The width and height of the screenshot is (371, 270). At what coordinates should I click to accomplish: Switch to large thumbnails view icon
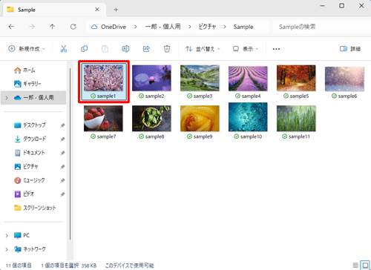point(365,265)
